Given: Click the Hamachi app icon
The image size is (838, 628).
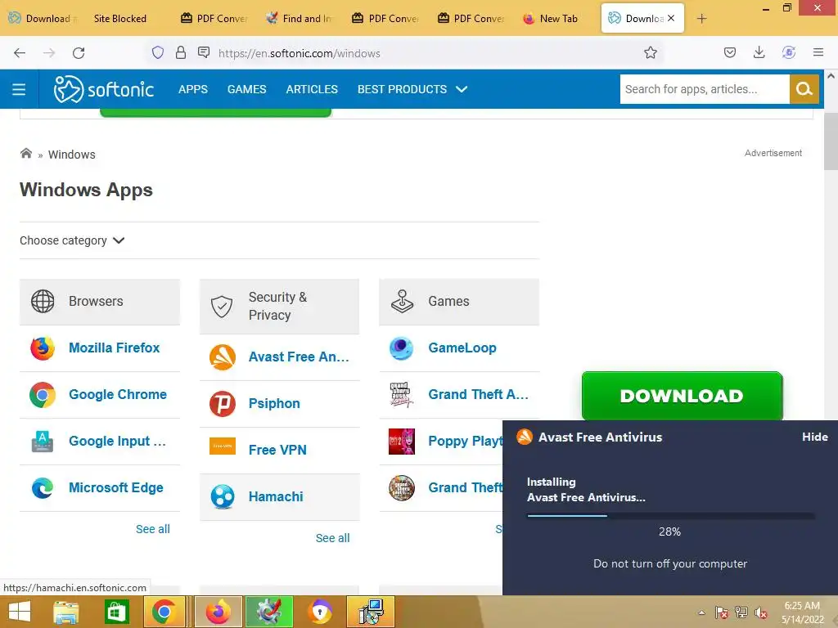Looking at the screenshot, I should click(x=223, y=496).
